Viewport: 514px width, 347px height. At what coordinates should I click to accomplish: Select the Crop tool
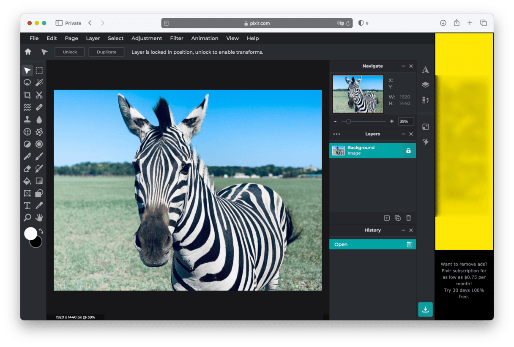[x=27, y=95]
